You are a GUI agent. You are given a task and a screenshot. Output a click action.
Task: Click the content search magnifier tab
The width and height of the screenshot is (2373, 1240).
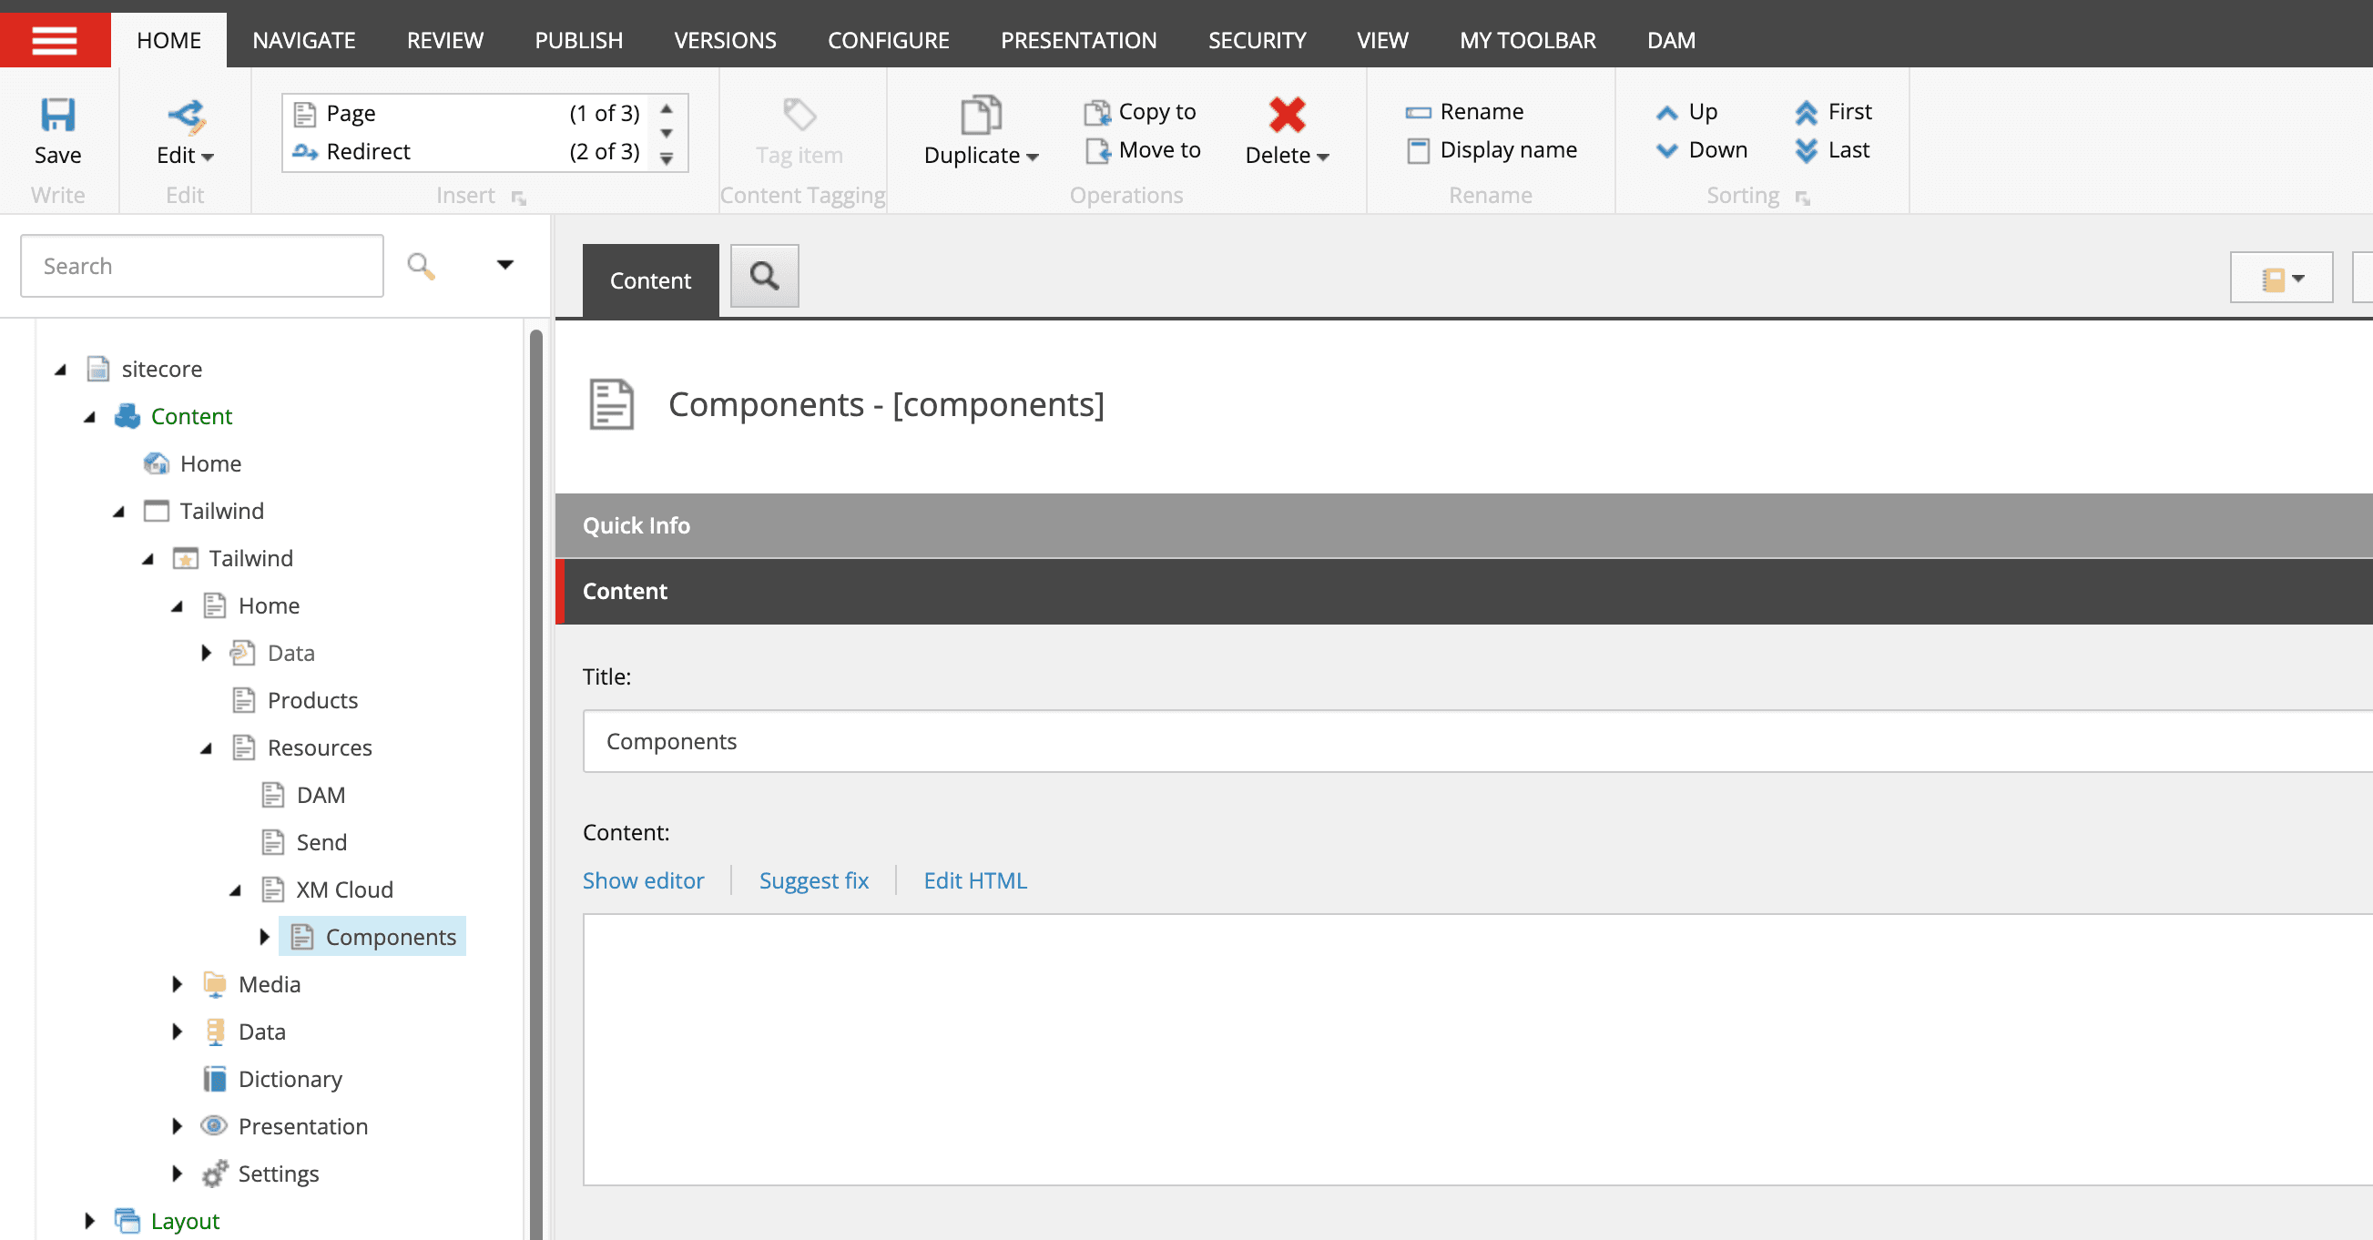pos(764,277)
